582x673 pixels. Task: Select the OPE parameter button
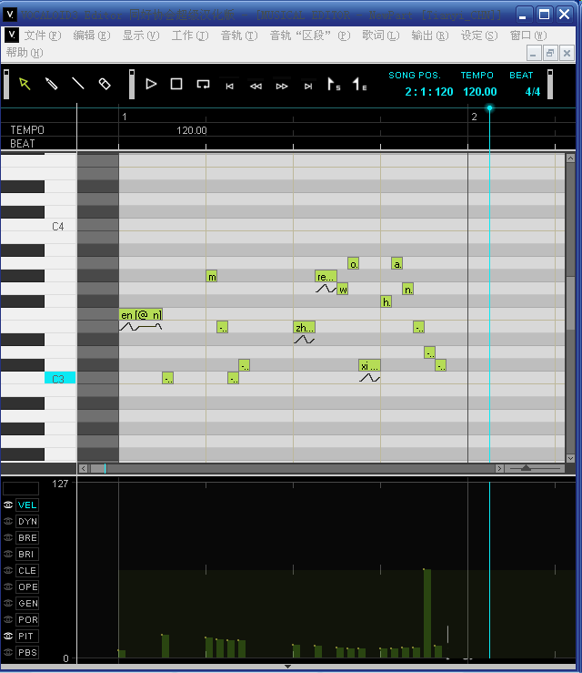coord(27,586)
